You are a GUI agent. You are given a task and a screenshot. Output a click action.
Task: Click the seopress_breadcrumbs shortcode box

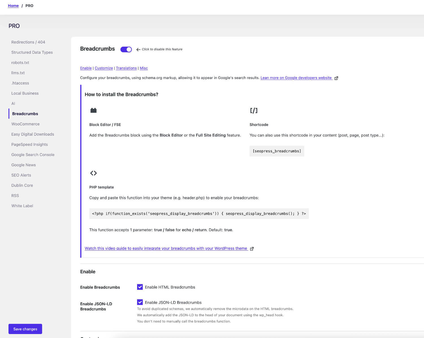[x=277, y=151]
